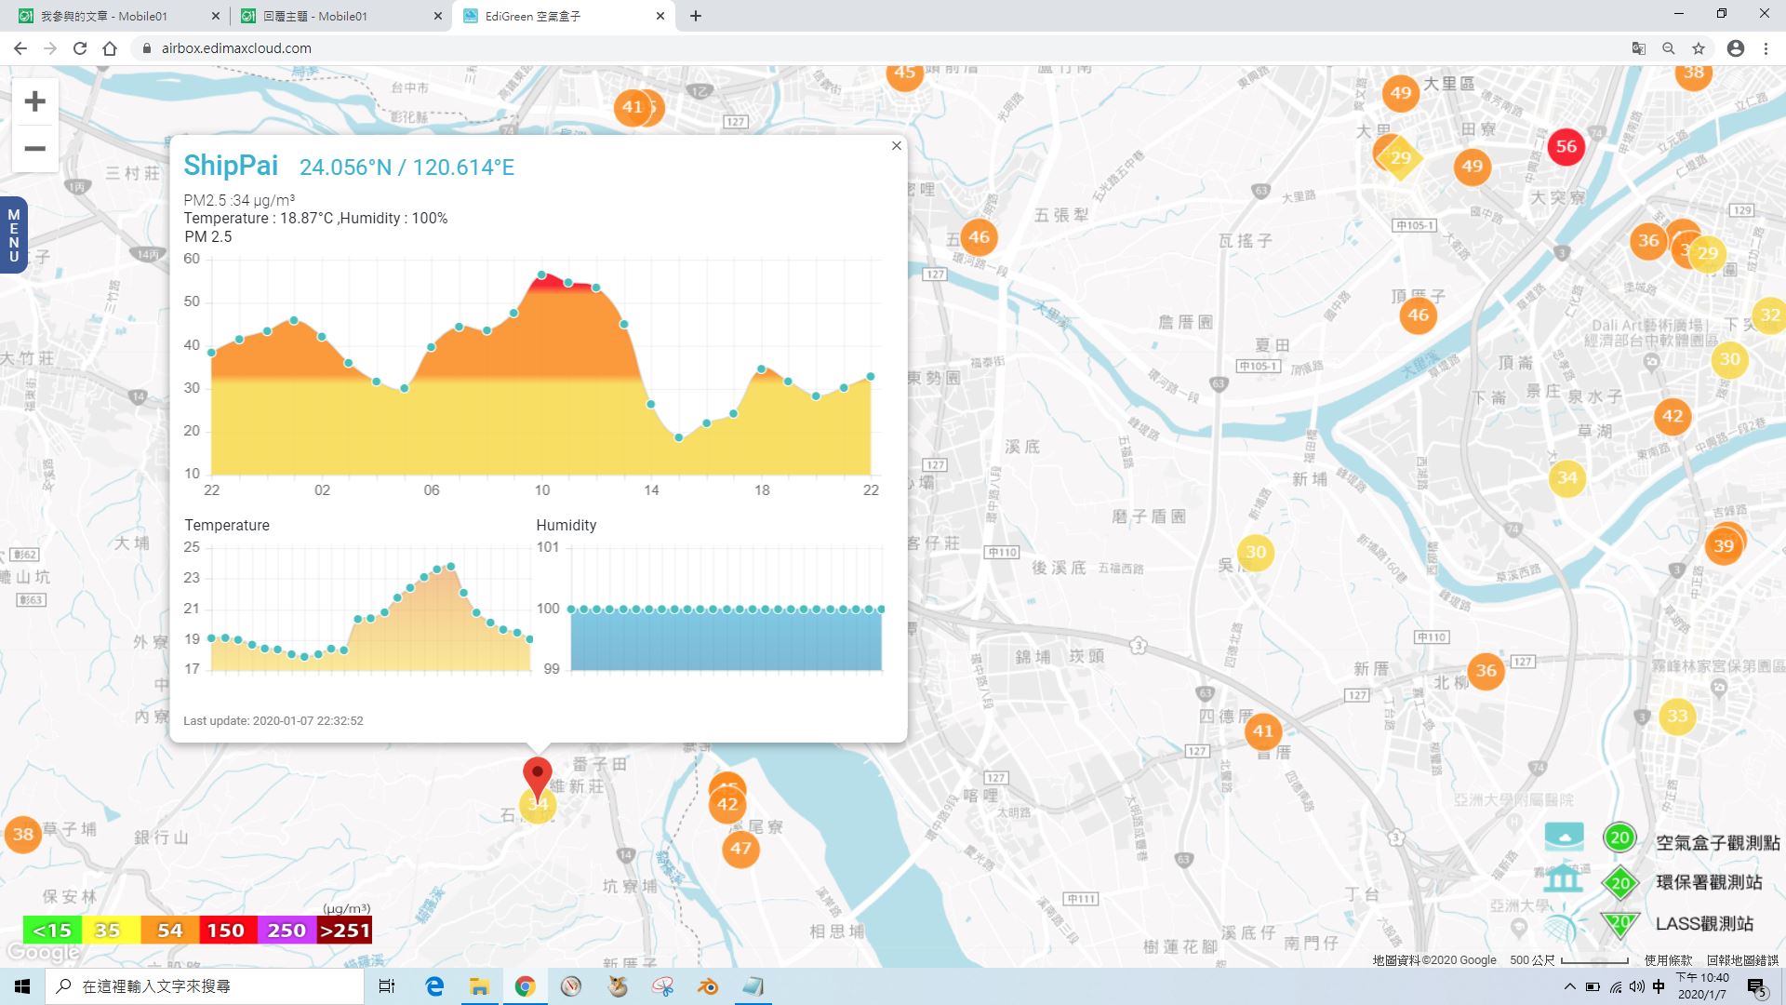Click the red location pin marker
This screenshot has height=1005, width=1786.
[537, 778]
